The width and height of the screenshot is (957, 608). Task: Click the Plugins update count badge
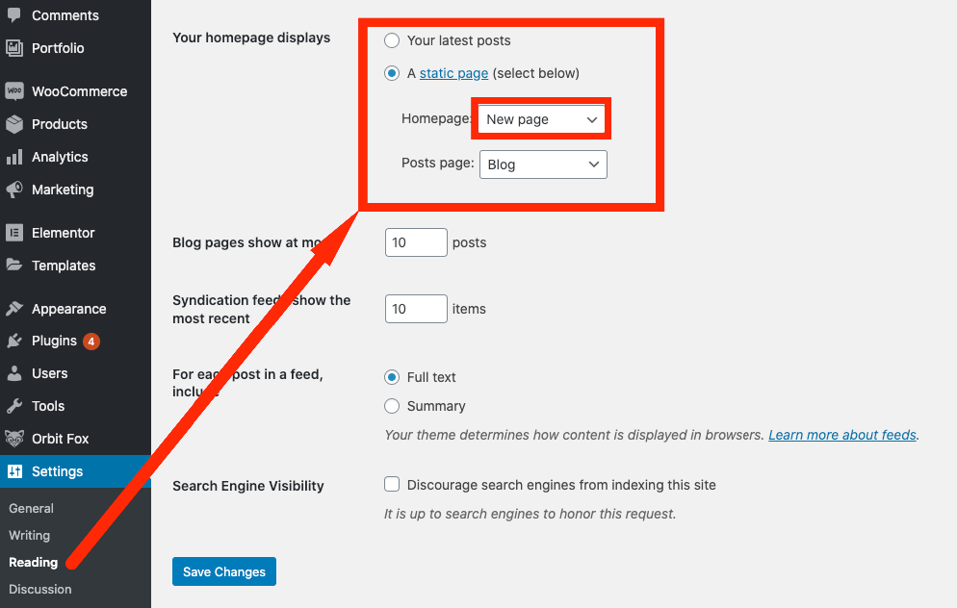pyautogui.click(x=91, y=342)
